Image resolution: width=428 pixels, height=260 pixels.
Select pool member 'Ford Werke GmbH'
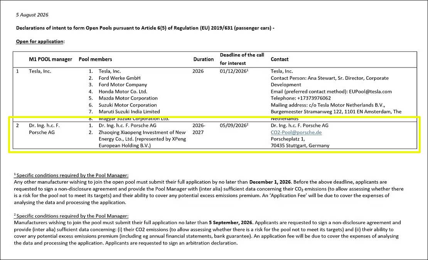[x=120, y=78]
